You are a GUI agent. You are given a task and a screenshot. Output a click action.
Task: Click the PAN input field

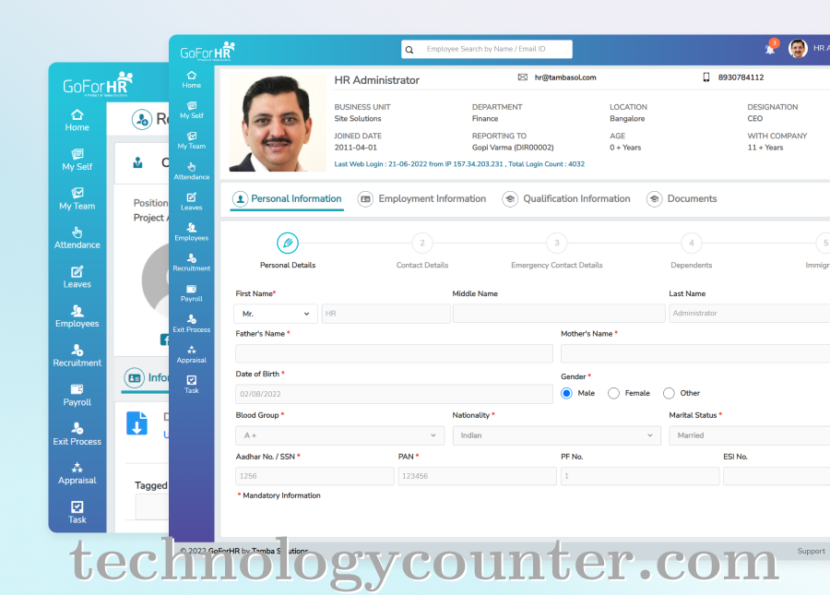(x=477, y=476)
